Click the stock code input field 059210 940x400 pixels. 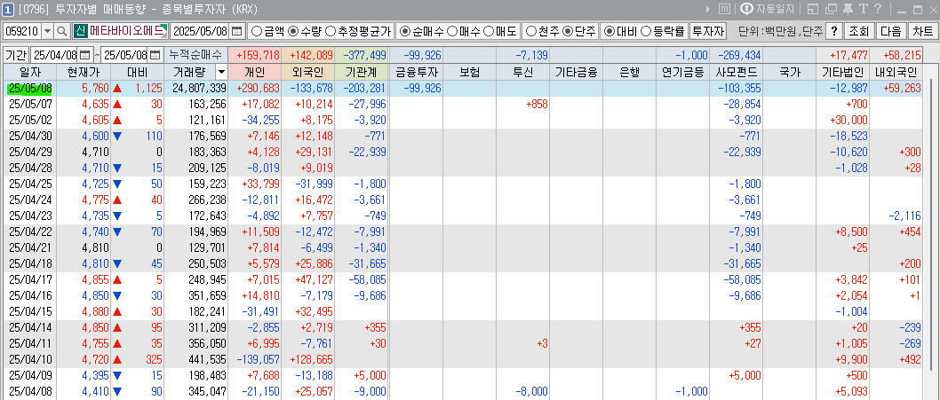(x=23, y=31)
